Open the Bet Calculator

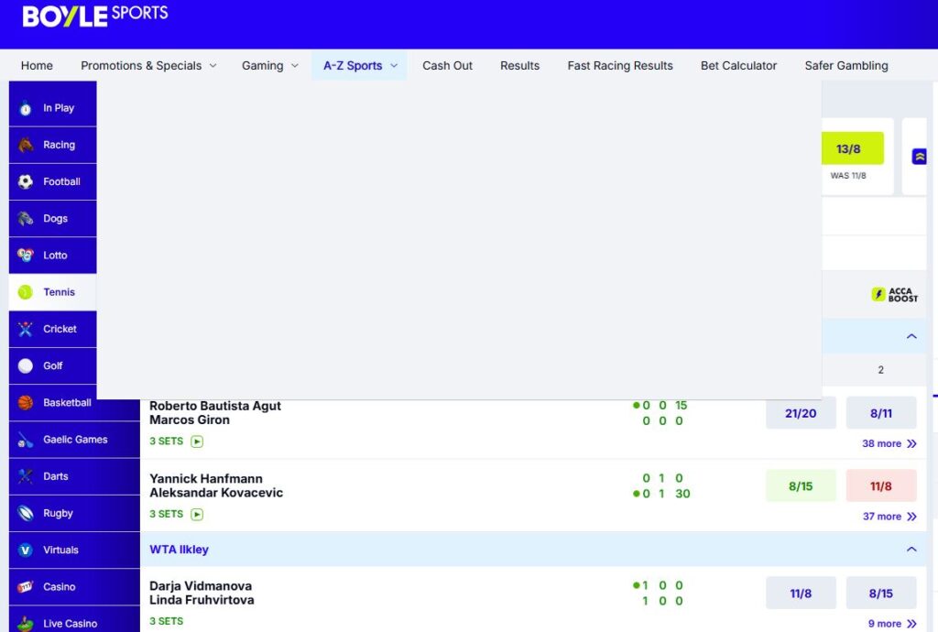(739, 66)
